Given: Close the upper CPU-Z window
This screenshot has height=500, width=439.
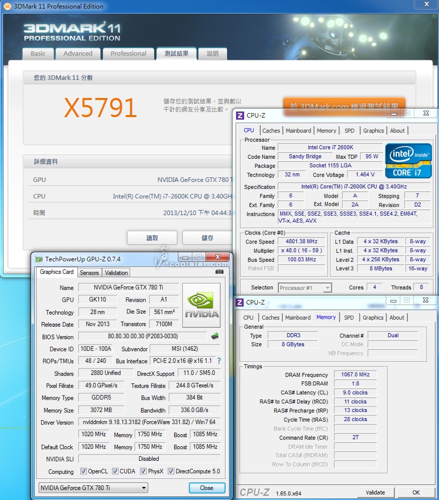Looking at the screenshot, I should click(x=426, y=113).
